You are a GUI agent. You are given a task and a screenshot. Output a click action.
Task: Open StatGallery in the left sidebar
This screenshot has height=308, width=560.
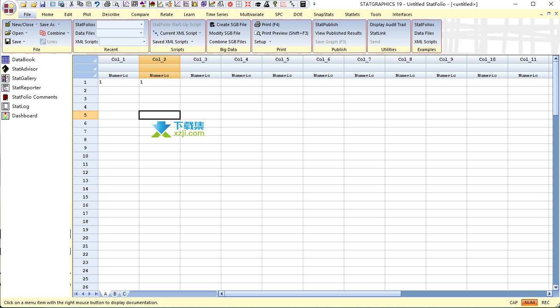click(24, 78)
